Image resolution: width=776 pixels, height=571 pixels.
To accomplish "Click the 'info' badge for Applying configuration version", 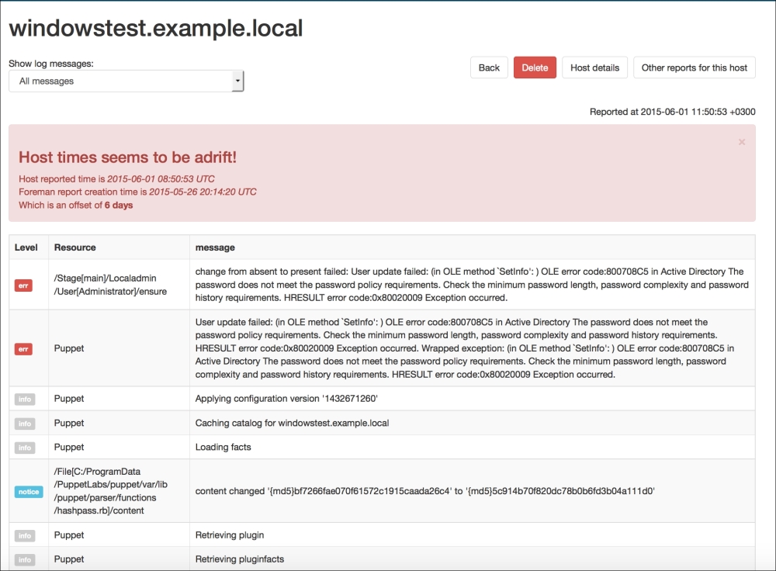I will 25,399.
